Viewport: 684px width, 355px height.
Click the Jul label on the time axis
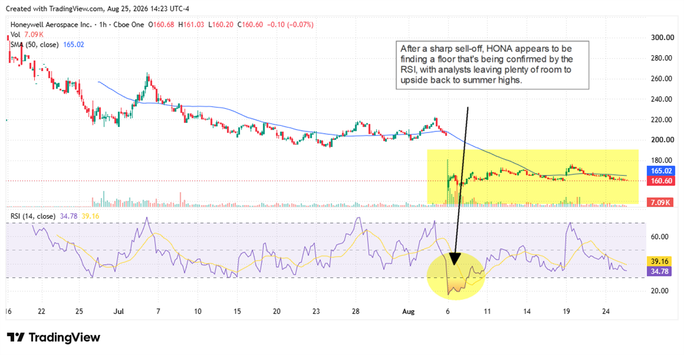tap(119, 312)
